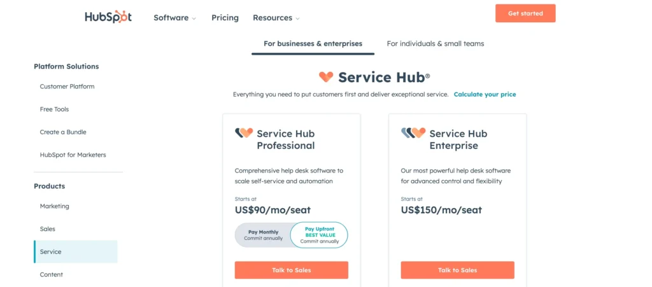
Task: Select Pay Monthly billing option
Action: point(263,235)
